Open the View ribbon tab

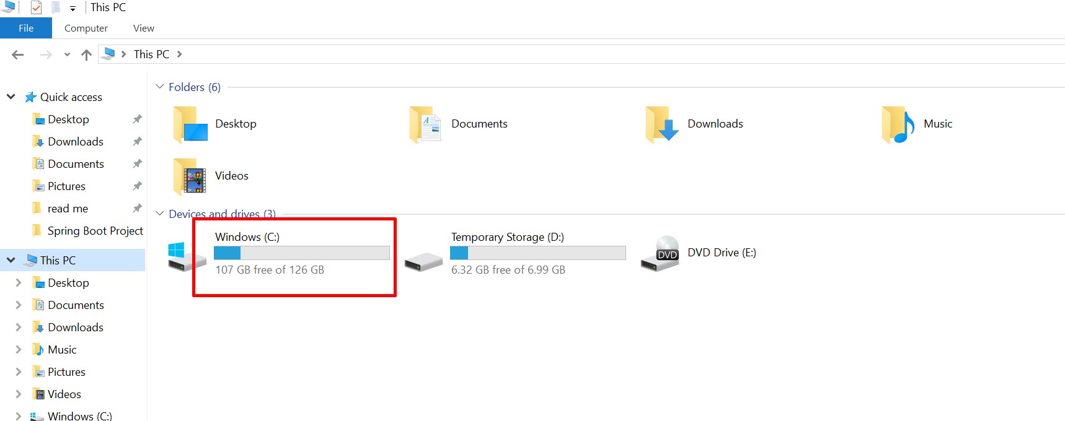click(143, 28)
